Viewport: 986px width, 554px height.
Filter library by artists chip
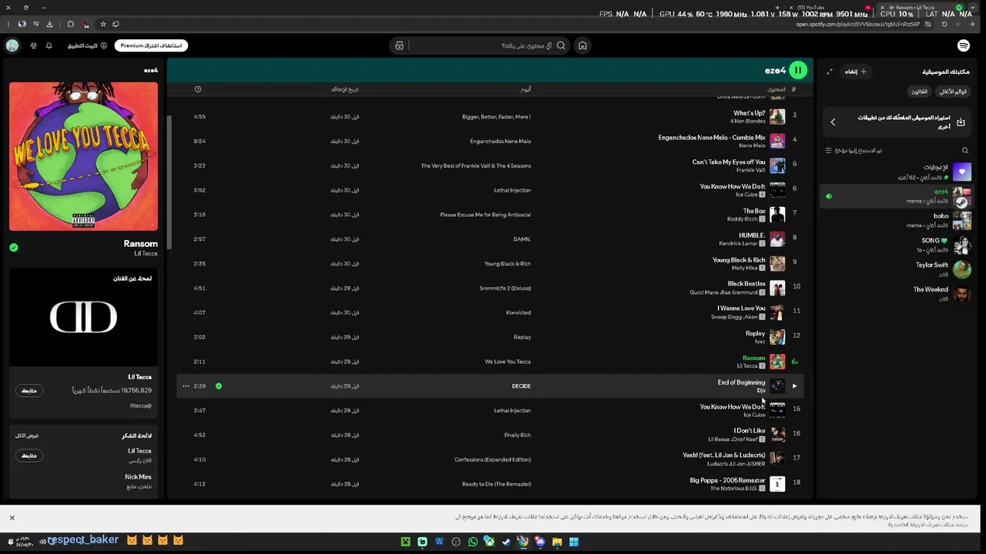pyautogui.click(x=920, y=92)
